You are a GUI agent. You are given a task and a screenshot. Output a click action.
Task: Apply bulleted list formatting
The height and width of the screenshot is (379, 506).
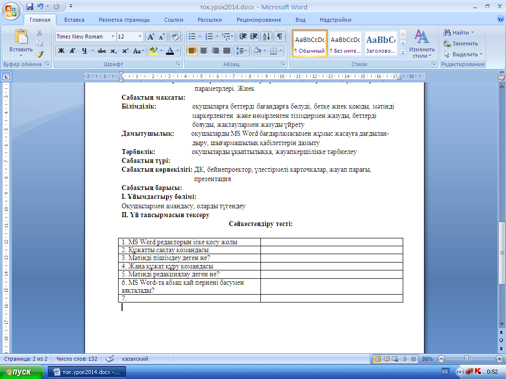click(x=192, y=37)
